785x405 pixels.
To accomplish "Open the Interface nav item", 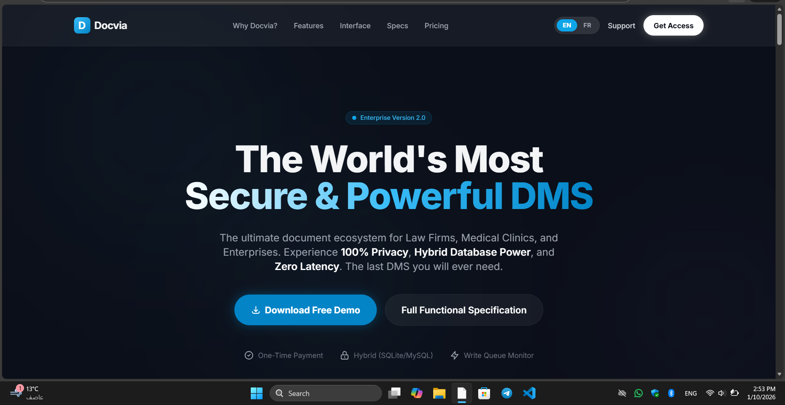I will coord(355,26).
